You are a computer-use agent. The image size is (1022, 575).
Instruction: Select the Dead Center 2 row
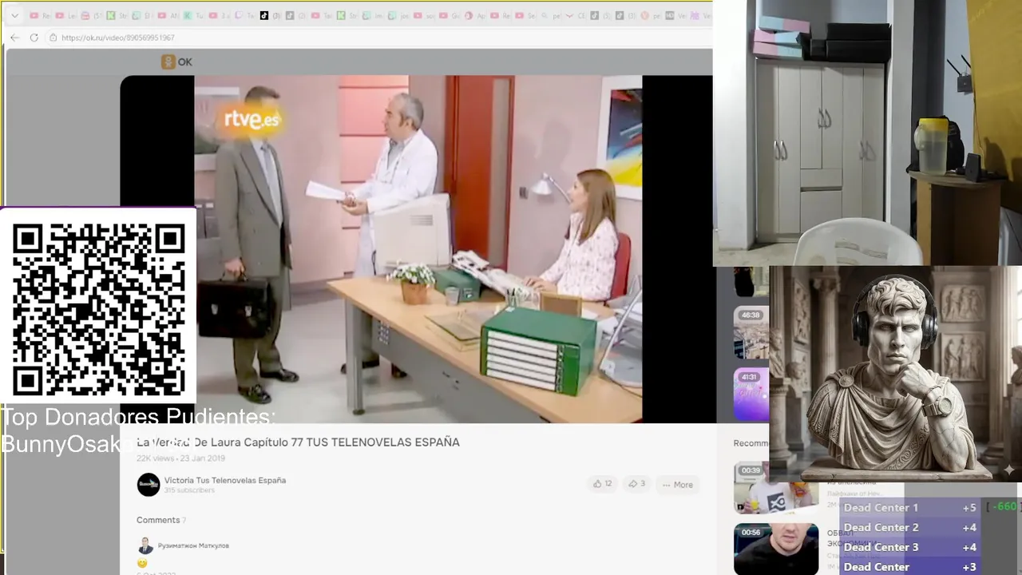(x=911, y=527)
